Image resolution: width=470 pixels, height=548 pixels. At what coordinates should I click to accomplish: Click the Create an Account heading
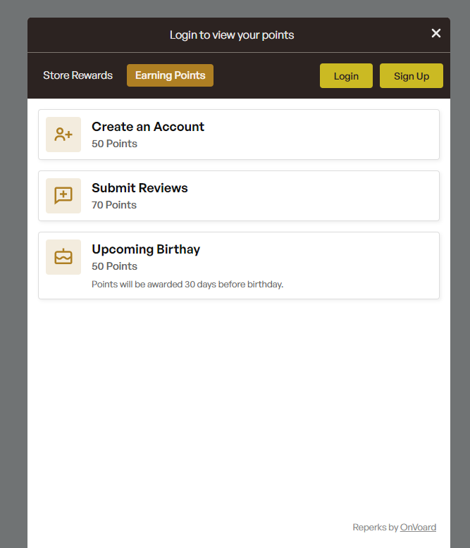[x=148, y=127]
